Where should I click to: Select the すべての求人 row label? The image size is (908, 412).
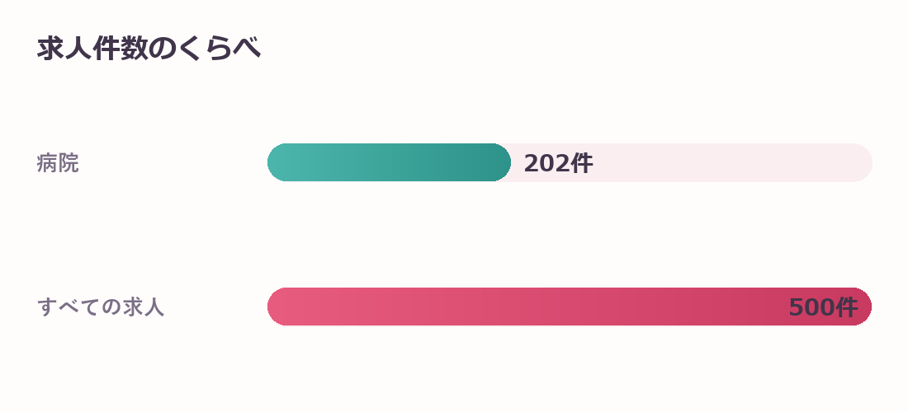click(101, 307)
